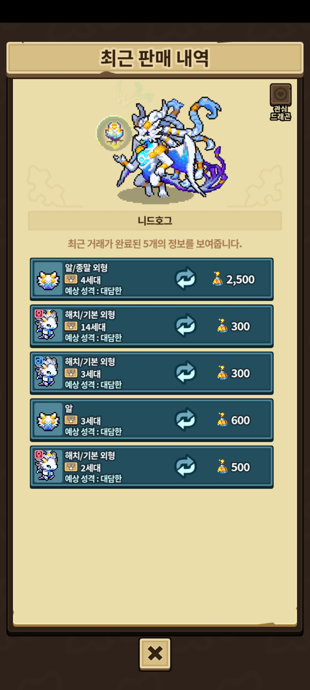Open the 알/종말 외형 sale entry title
The image size is (310, 690).
pyautogui.click(x=86, y=268)
